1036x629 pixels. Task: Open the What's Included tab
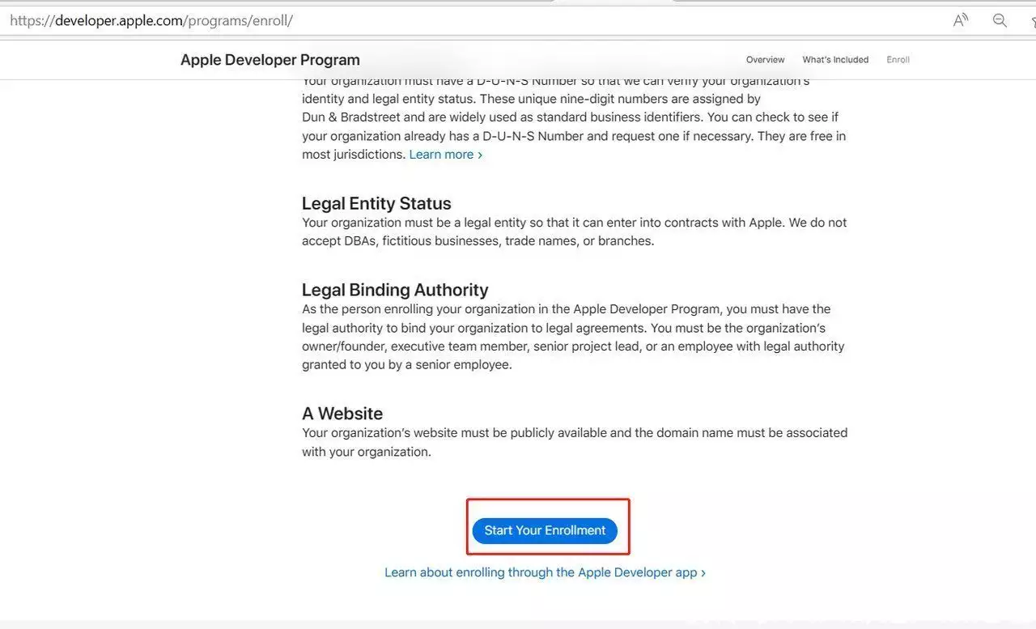pos(835,60)
